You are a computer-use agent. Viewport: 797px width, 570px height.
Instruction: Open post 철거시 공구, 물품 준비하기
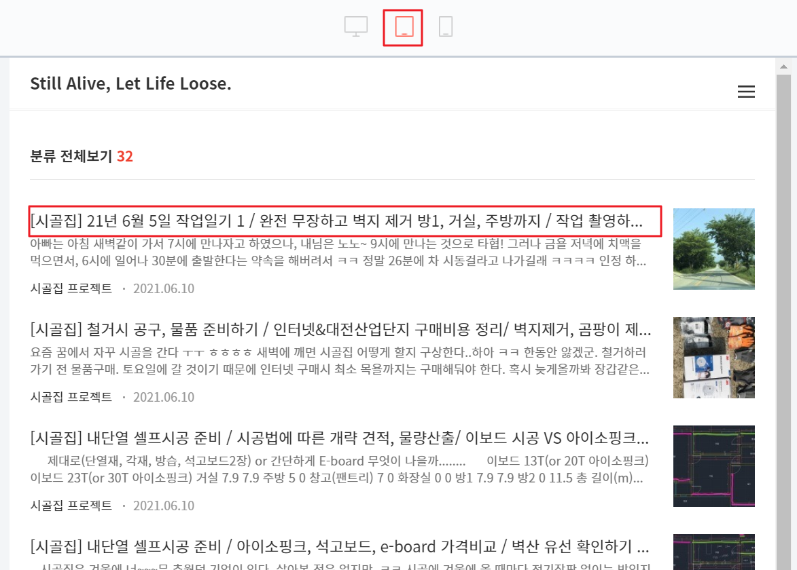click(340, 330)
